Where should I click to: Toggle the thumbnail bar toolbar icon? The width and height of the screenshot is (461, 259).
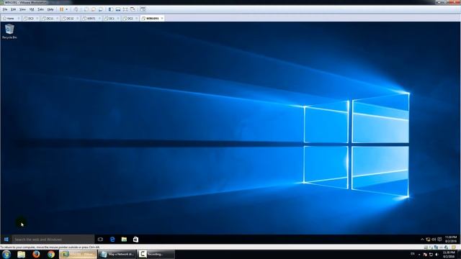point(118,9)
